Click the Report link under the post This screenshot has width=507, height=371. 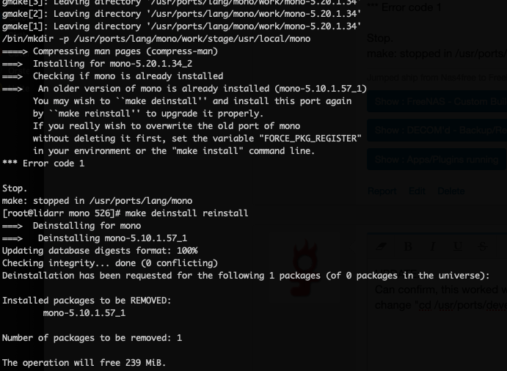click(382, 191)
